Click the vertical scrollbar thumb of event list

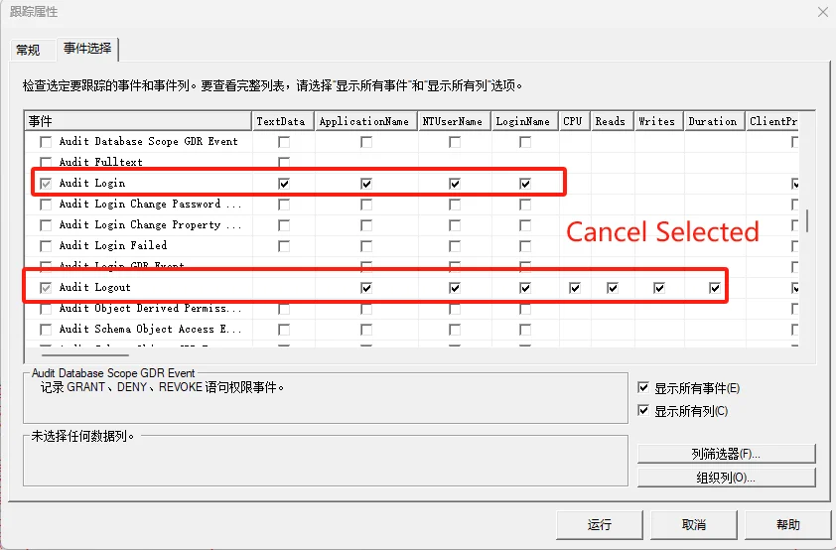click(x=807, y=220)
